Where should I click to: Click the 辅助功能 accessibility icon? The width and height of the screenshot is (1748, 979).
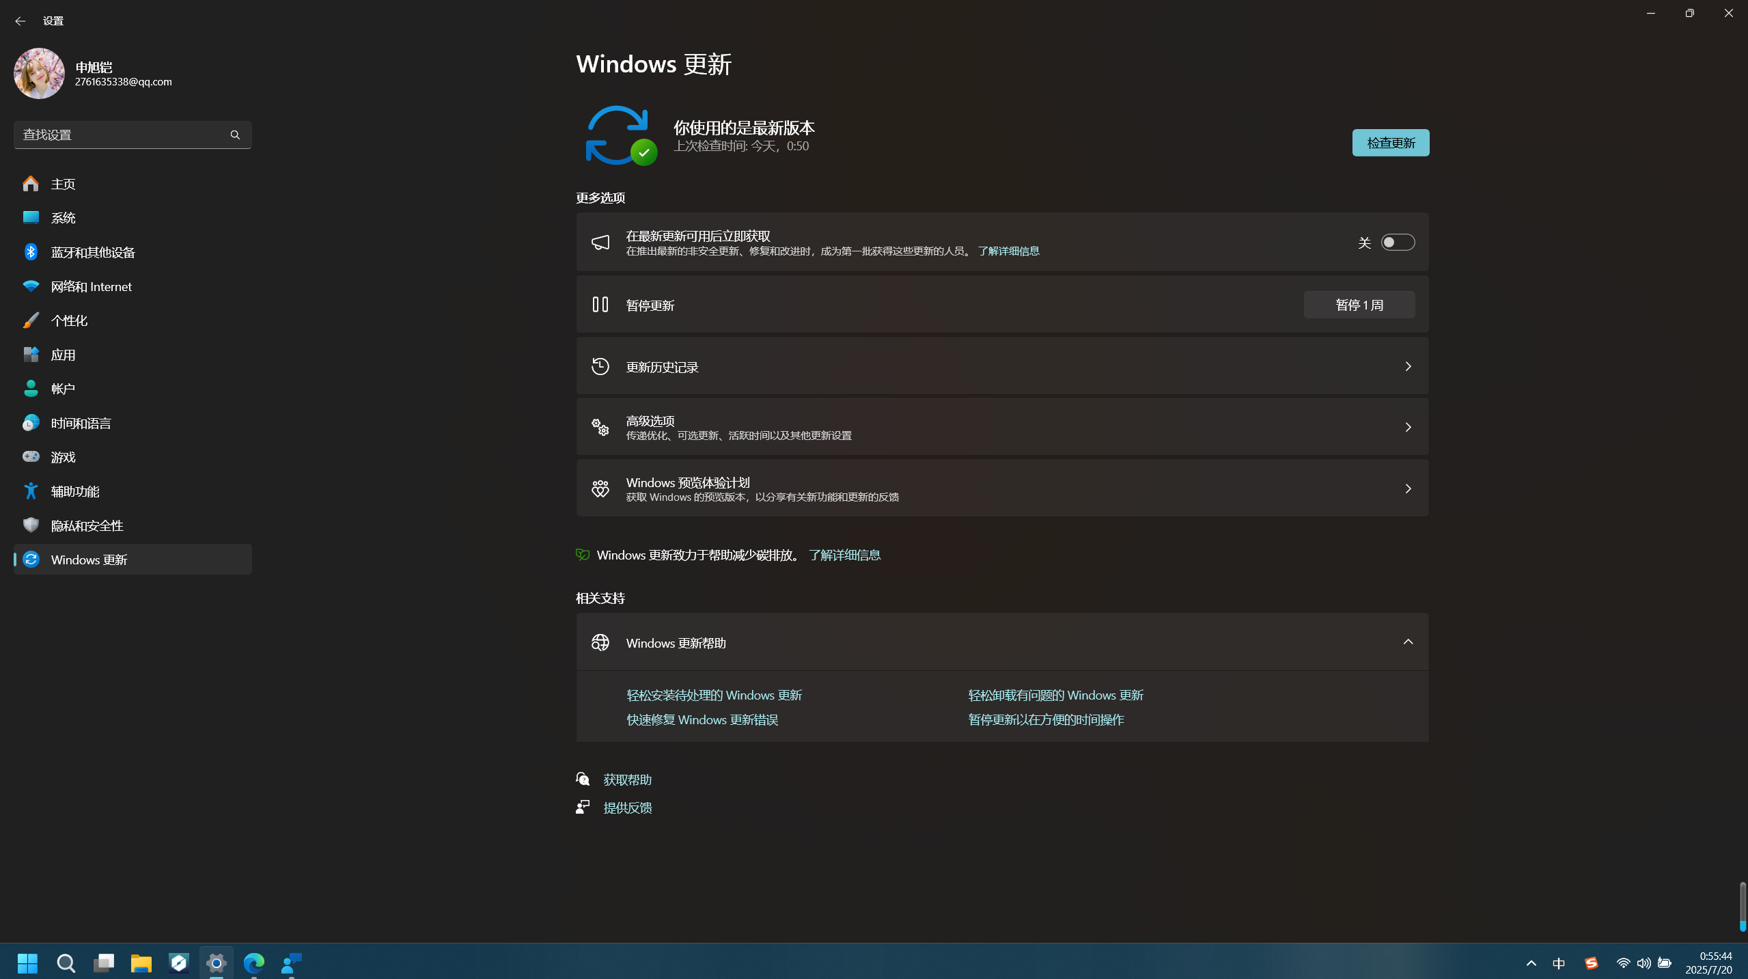(31, 491)
